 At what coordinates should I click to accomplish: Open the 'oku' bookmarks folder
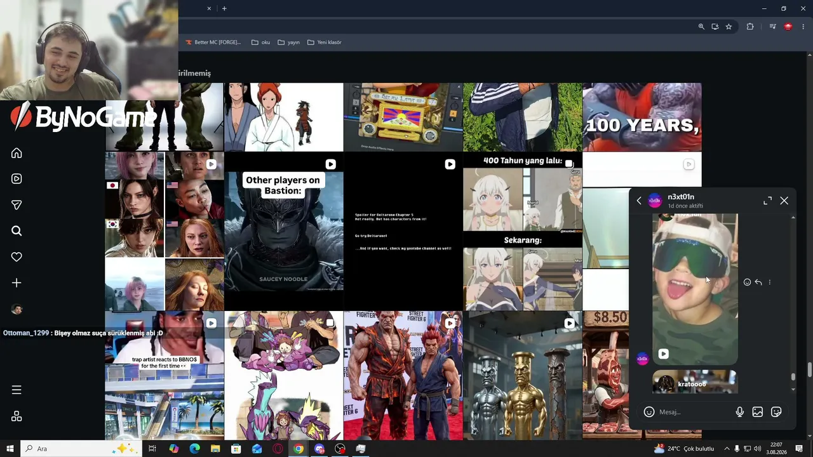[261, 43]
